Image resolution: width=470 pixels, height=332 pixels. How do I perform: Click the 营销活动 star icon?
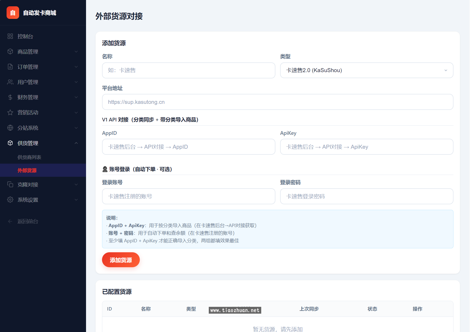(x=10, y=113)
